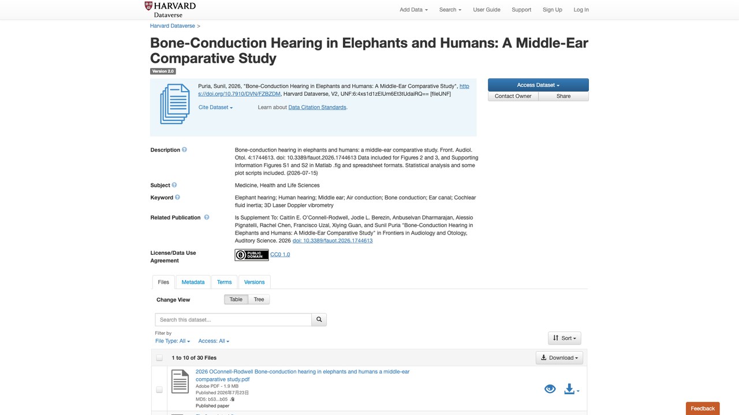
Task: Expand the Cite Dataset dropdown
Action: pos(215,107)
